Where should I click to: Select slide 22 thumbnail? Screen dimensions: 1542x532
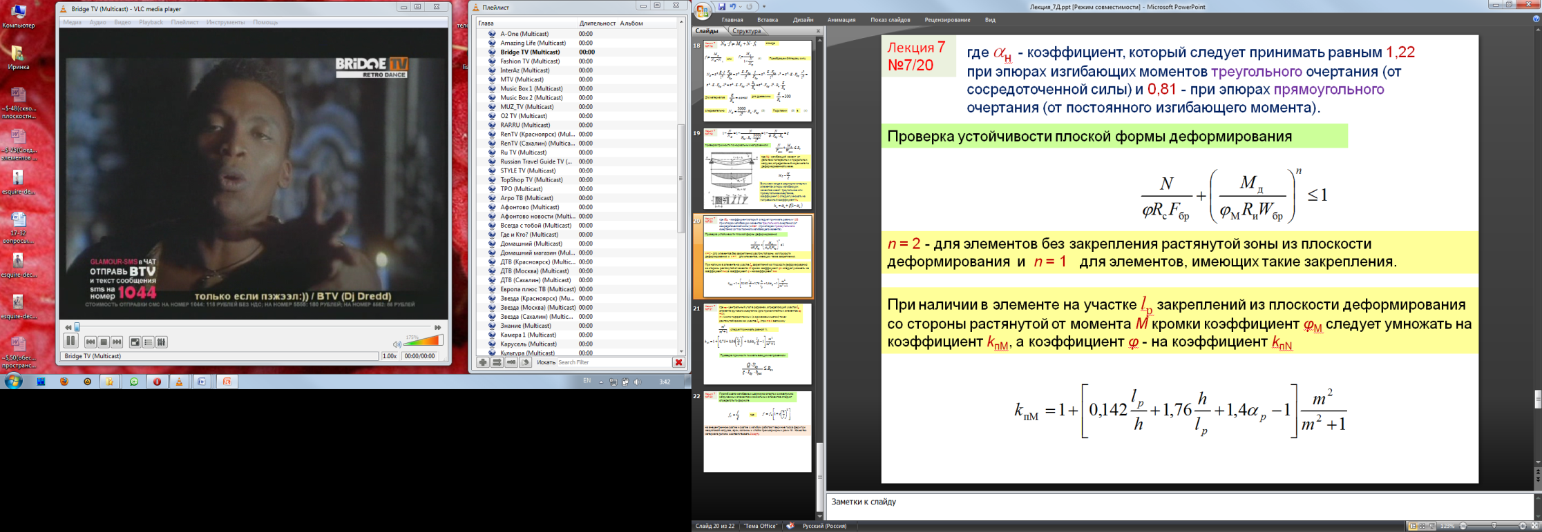[x=757, y=431]
